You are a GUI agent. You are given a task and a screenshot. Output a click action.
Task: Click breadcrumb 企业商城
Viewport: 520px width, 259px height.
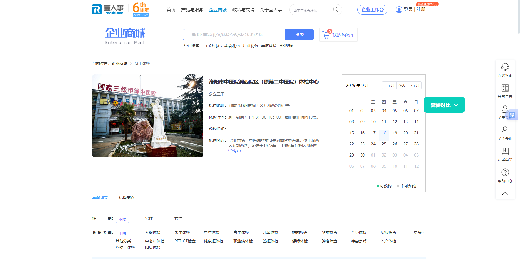(x=119, y=63)
